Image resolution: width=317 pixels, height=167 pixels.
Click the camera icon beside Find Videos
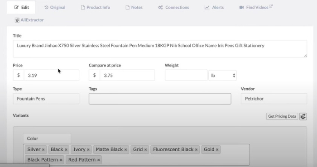click(x=241, y=8)
